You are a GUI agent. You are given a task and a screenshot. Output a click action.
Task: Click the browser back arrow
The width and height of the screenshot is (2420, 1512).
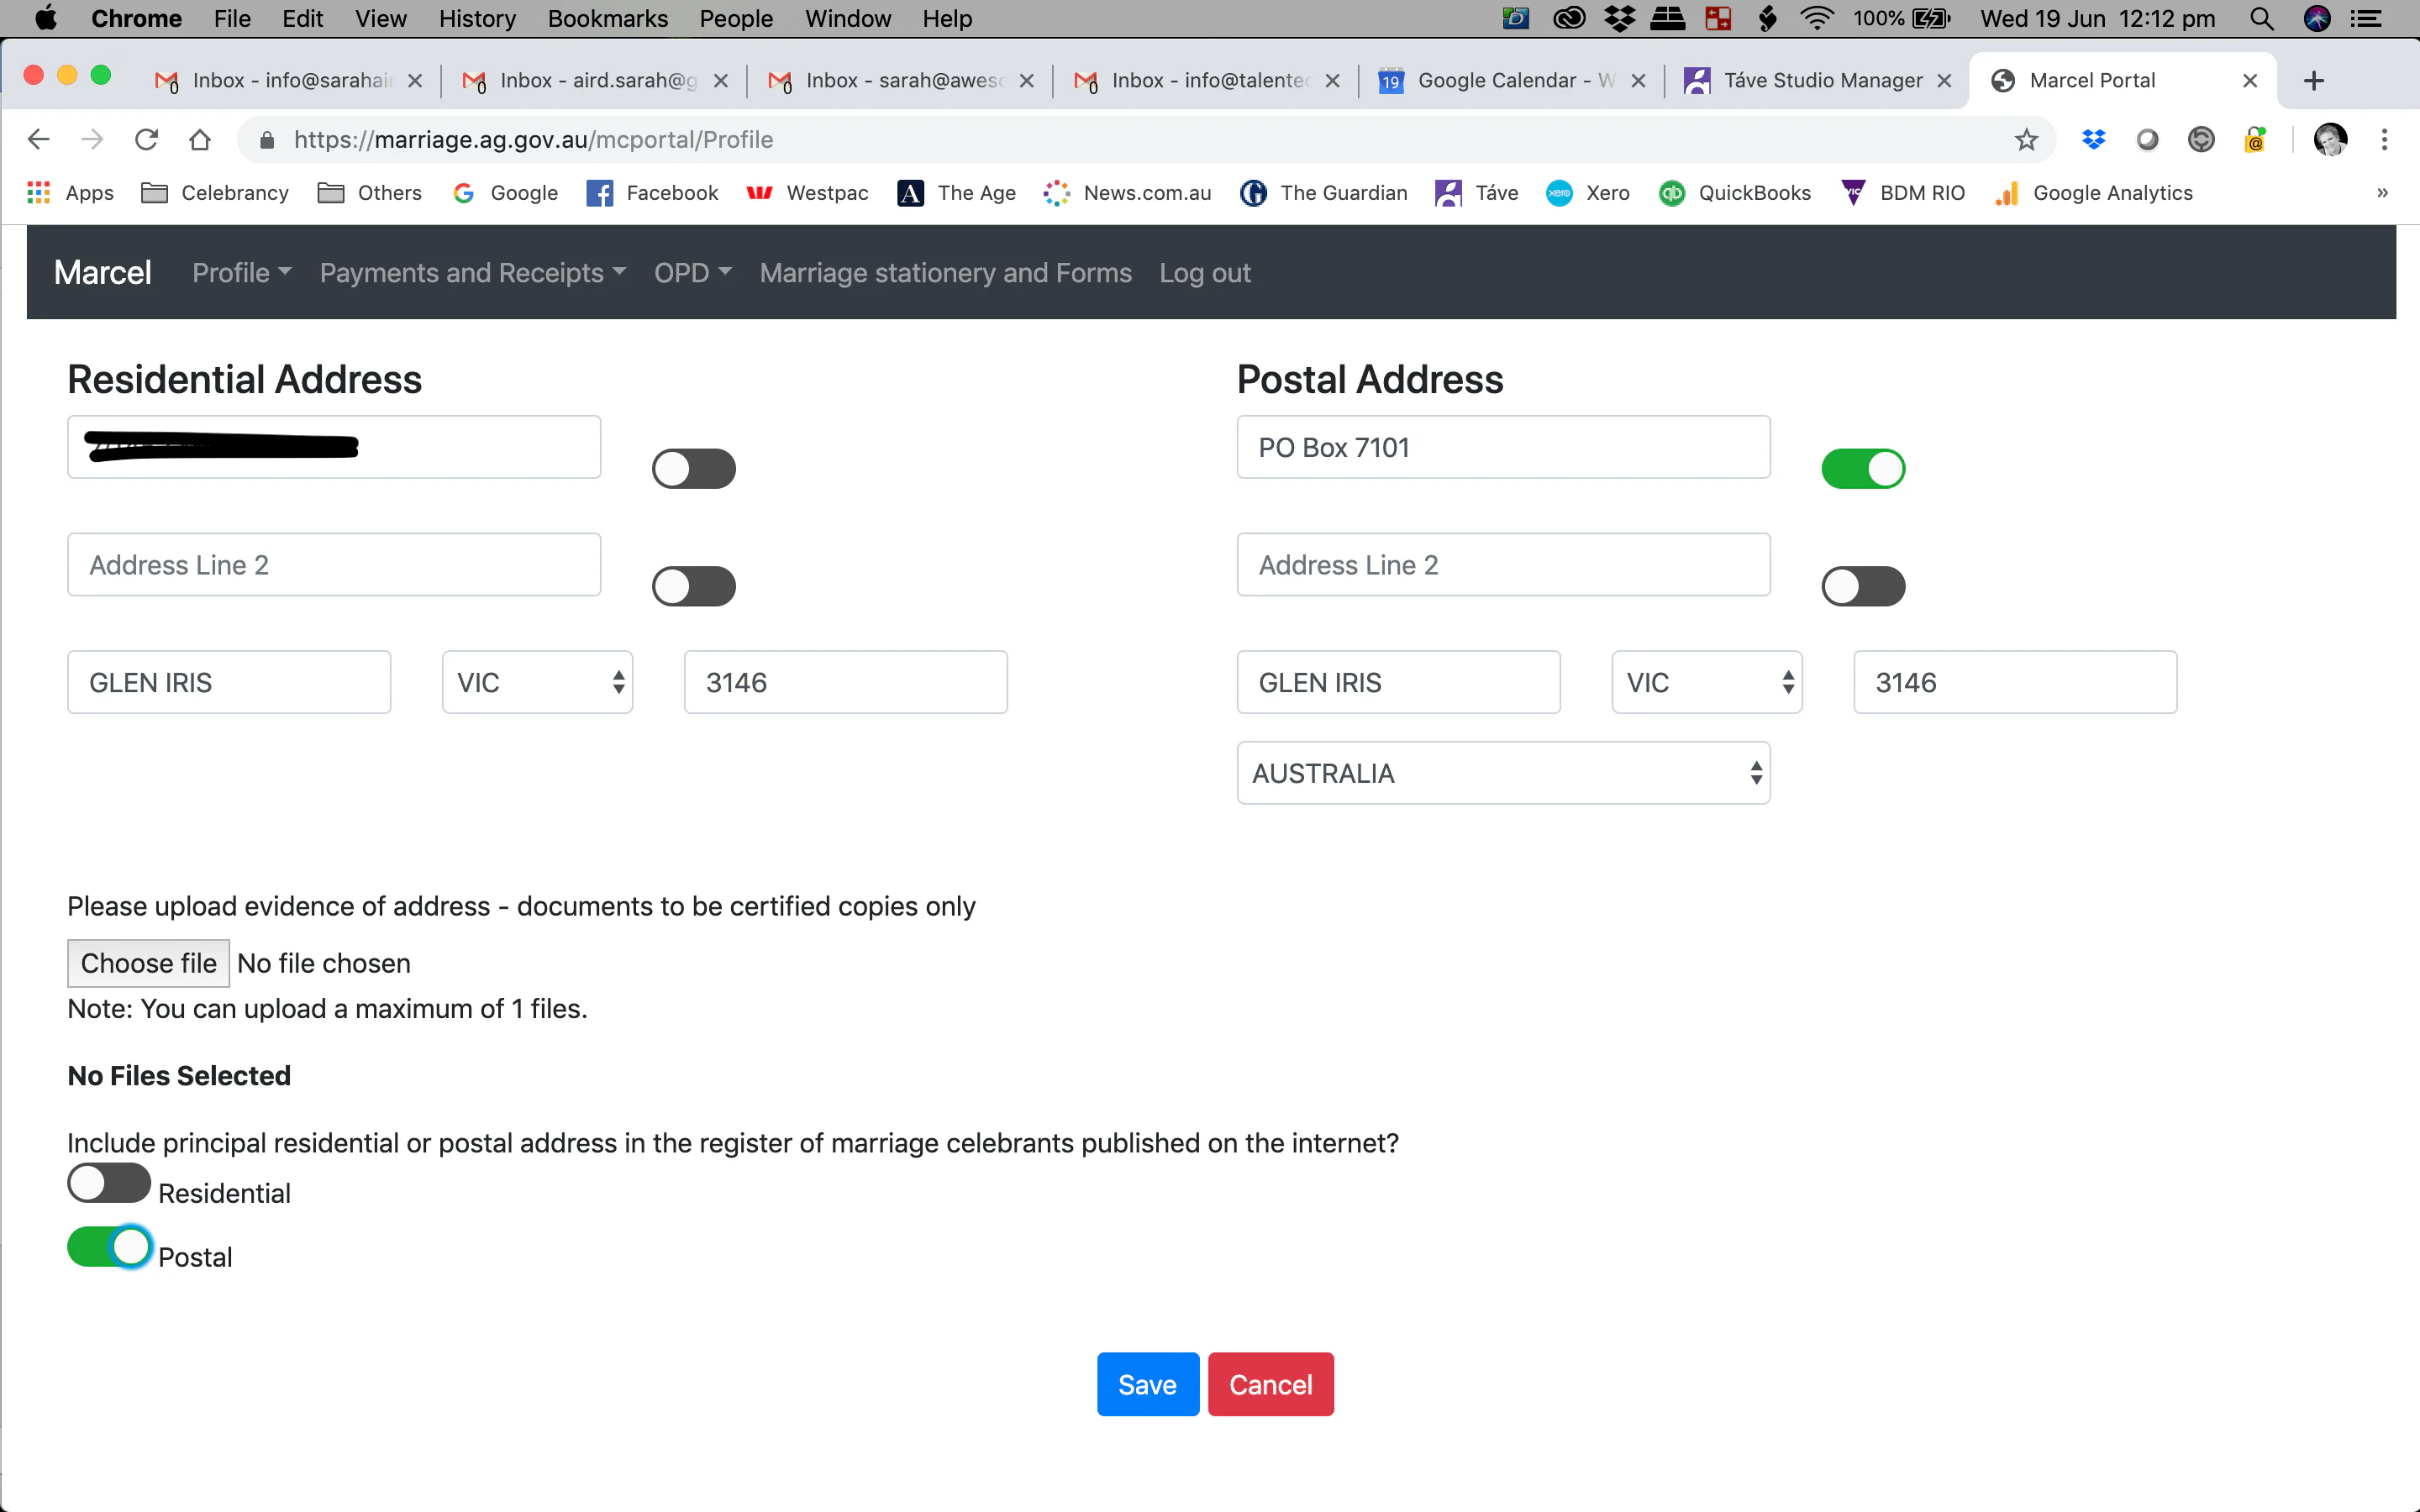coord(38,140)
